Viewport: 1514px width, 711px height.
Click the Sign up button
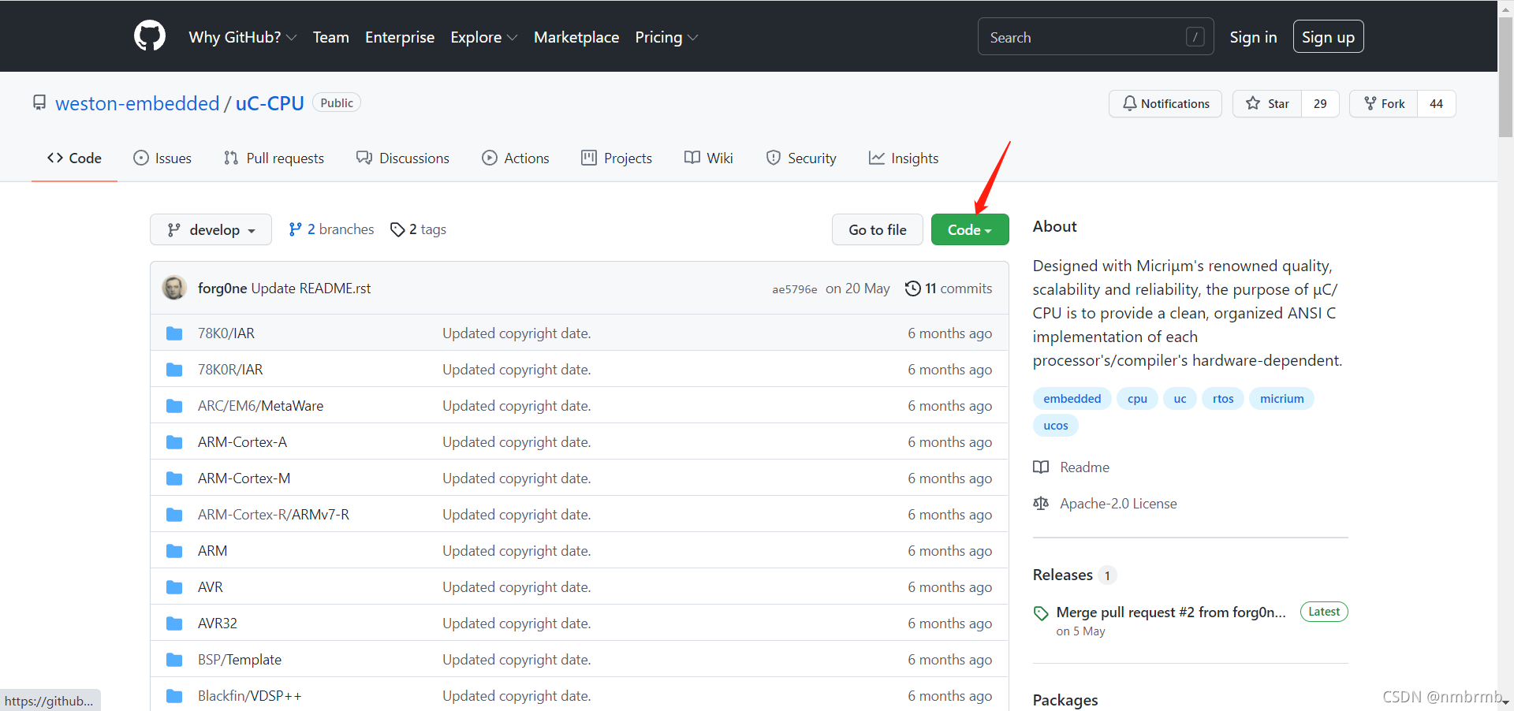click(1328, 37)
